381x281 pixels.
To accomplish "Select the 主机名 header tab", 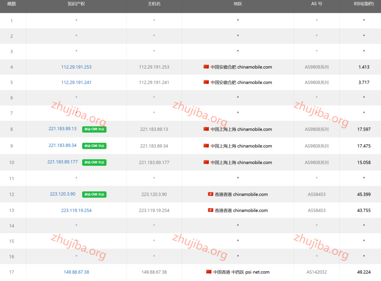I will pyautogui.click(x=154, y=6).
